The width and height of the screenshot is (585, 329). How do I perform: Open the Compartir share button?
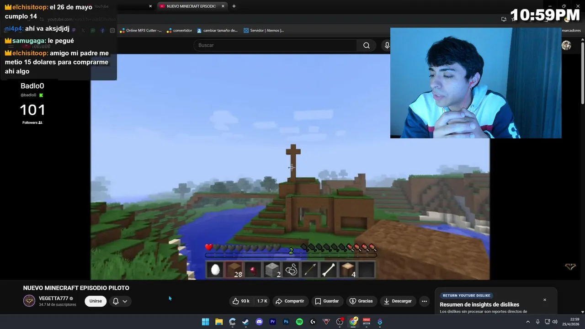tap(290, 301)
